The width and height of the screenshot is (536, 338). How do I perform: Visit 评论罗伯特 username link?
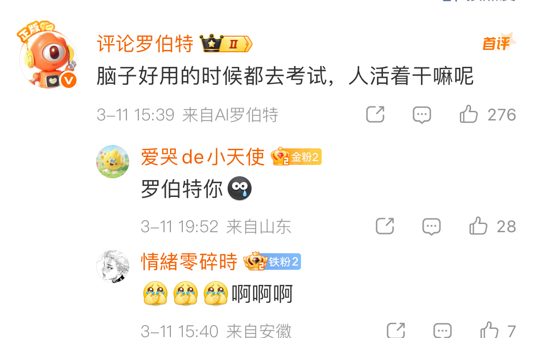coord(145,44)
